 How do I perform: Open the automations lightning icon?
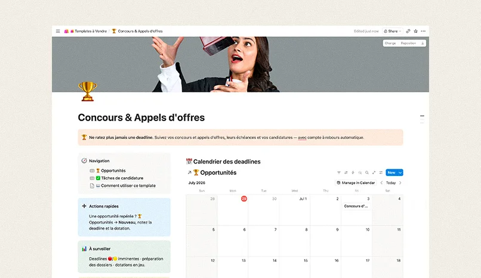point(353,172)
